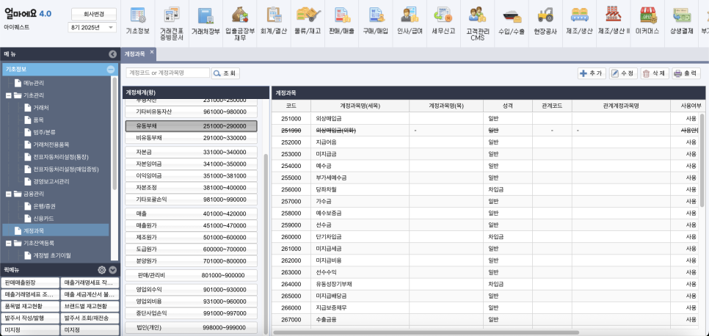709x336 pixels.
Task: Select the 판매/관리비 account category
Action: pyautogui.click(x=192, y=275)
